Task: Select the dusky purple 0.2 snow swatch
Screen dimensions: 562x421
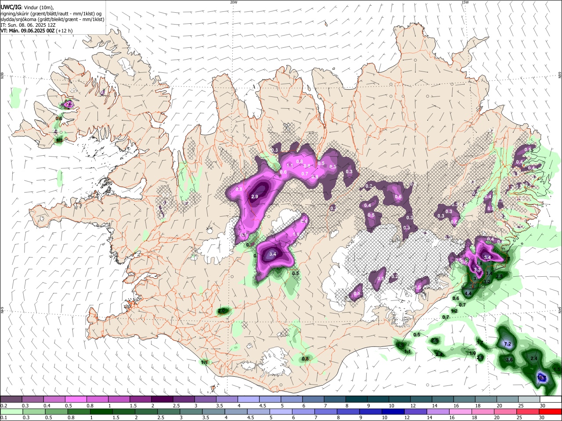Action: 11,400
